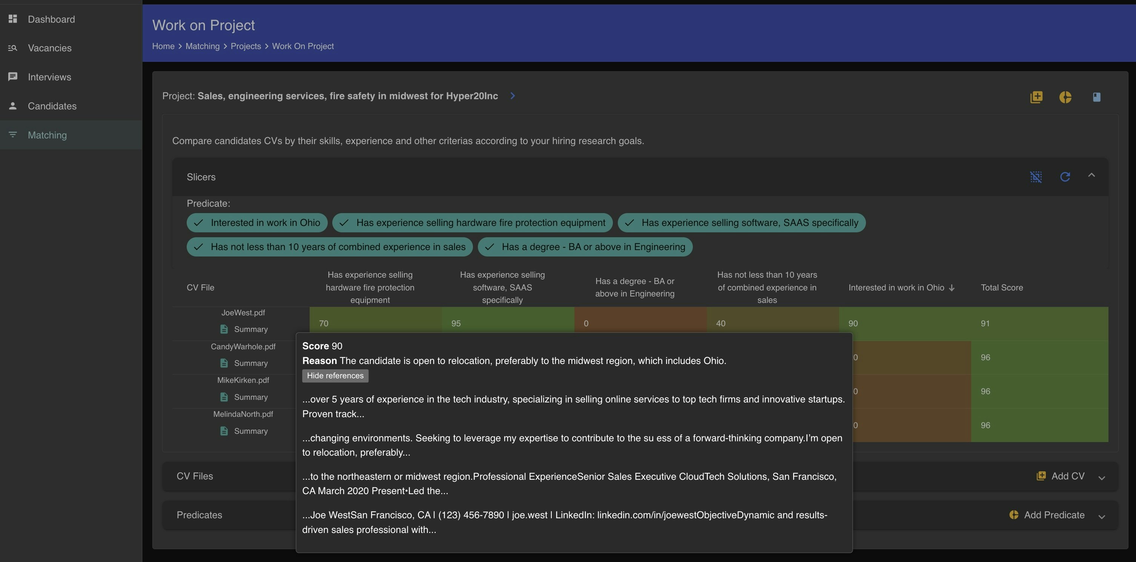The image size is (1136, 562).
Task: Open Candidates in the sidebar
Action: 52,106
